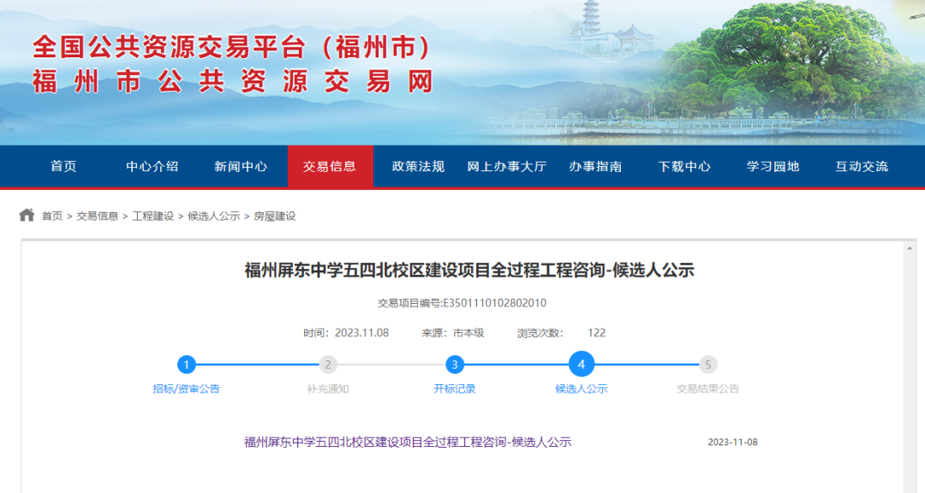Open the 政策法规 menu item
The height and width of the screenshot is (493, 925).
415,167
